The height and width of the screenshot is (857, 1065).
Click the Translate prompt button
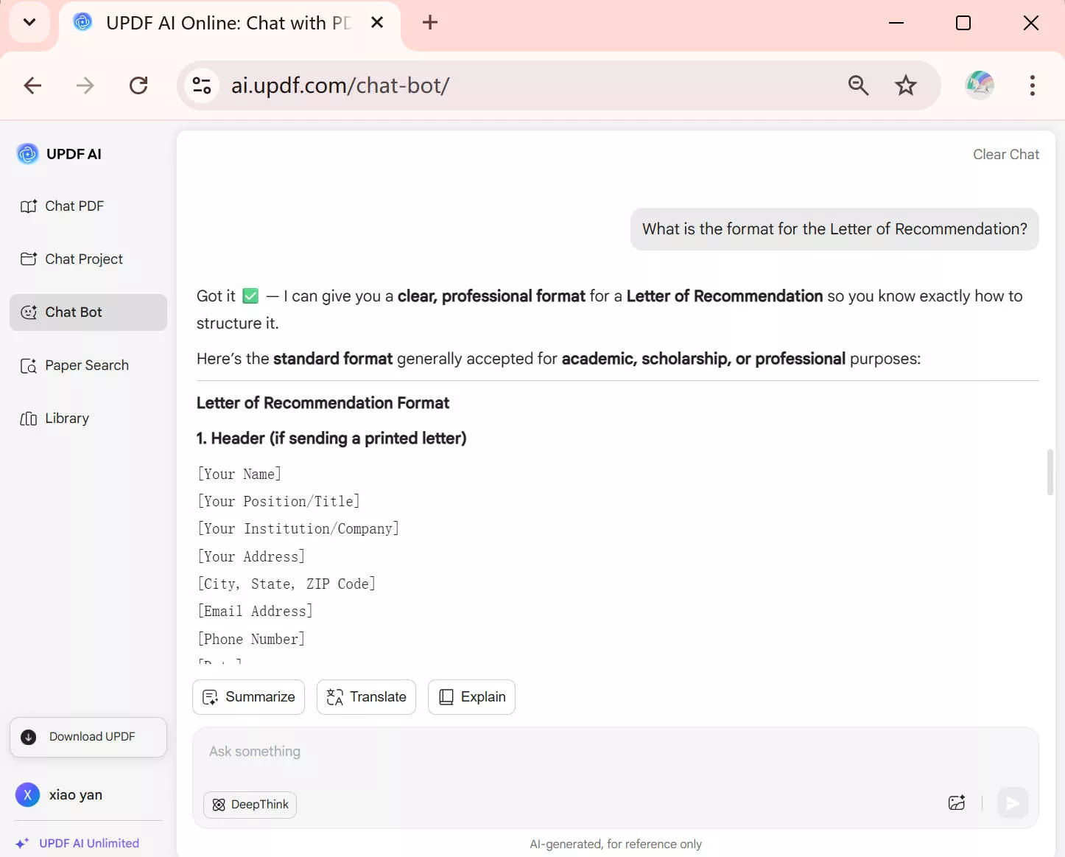point(366,697)
